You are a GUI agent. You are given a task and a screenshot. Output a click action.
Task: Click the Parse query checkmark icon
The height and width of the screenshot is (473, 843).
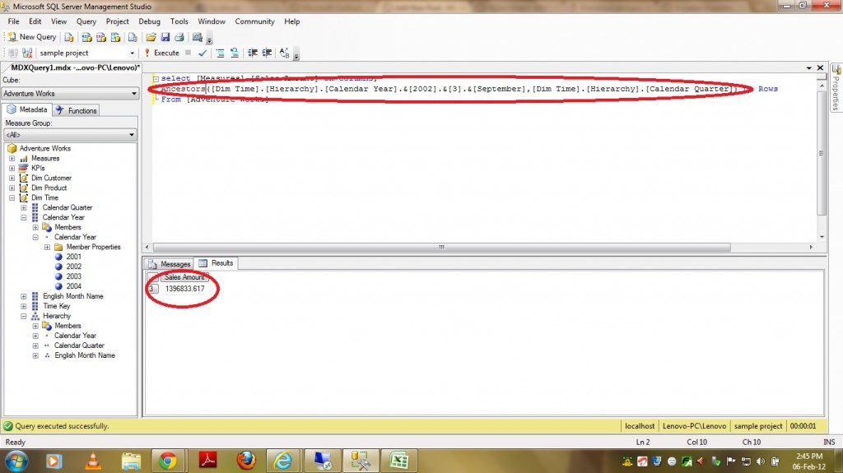pos(203,53)
